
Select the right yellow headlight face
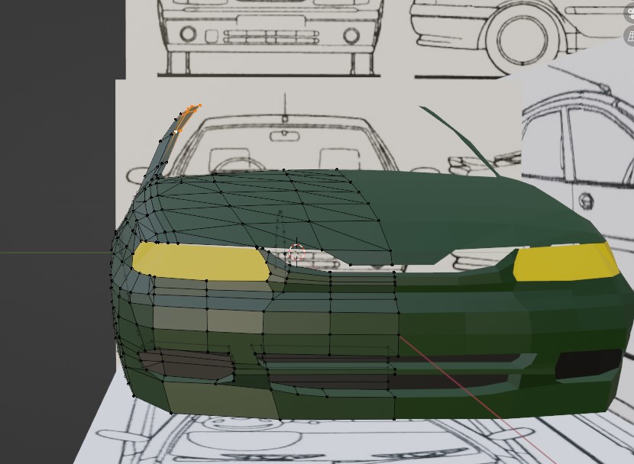pyautogui.click(x=564, y=262)
